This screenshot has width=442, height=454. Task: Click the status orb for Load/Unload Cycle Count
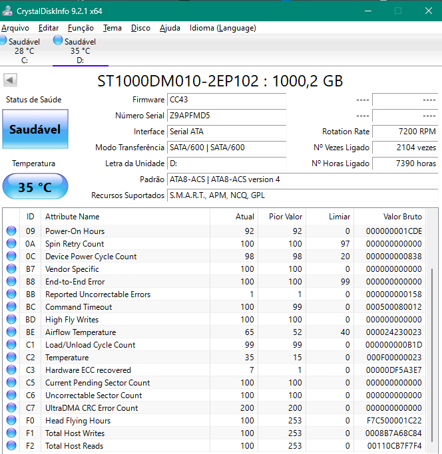[11, 344]
